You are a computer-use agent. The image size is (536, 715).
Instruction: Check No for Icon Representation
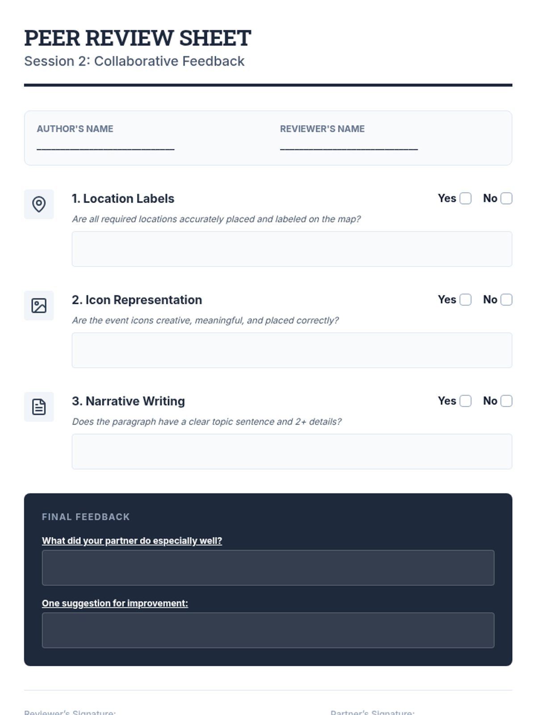click(x=507, y=299)
